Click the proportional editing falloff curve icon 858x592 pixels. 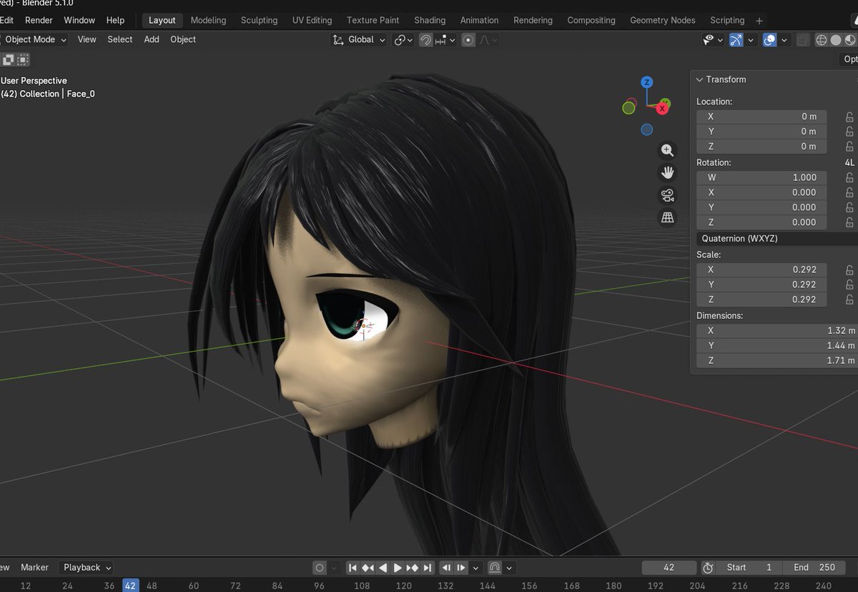click(x=486, y=40)
